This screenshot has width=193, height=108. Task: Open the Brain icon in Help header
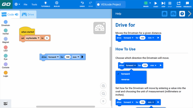(164, 14)
